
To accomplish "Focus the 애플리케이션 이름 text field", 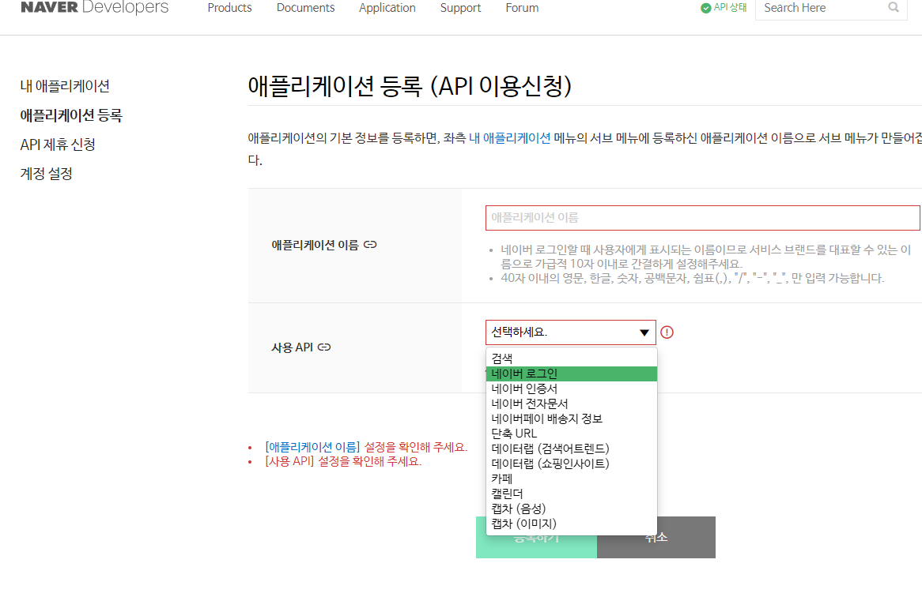I will [703, 218].
